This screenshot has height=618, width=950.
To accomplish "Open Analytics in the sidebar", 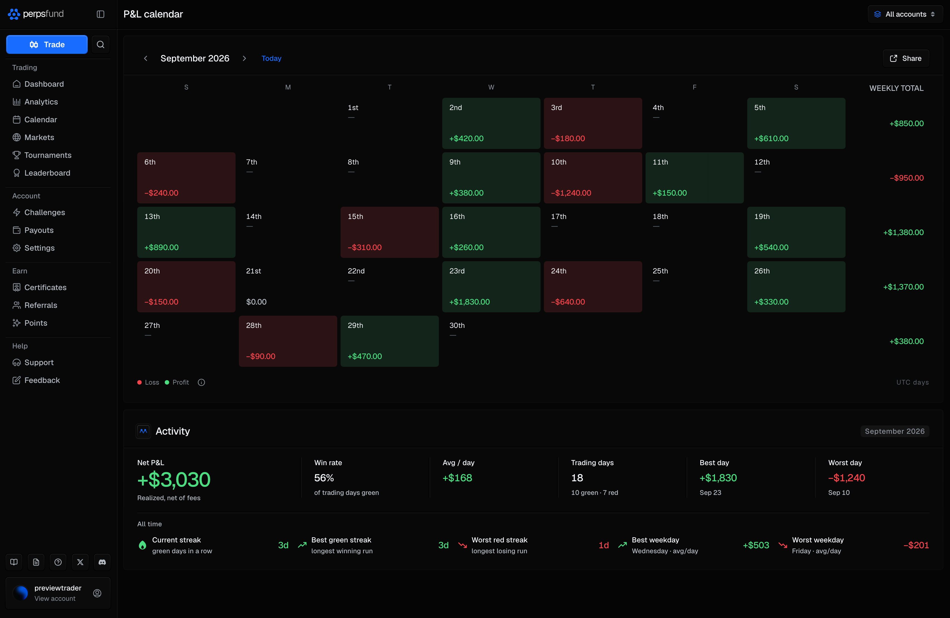I will point(58,102).
